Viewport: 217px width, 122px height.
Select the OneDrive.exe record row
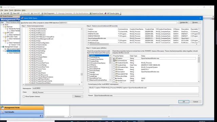point(142,32)
